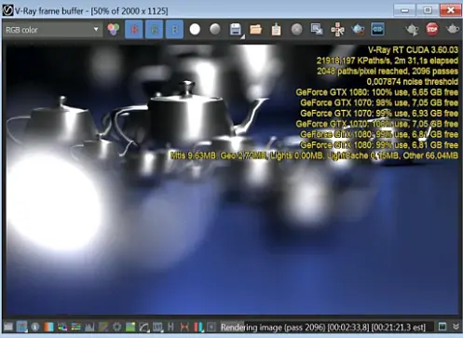Toggle exposure correction sun icon
The image size is (463, 338).
coord(116,327)
